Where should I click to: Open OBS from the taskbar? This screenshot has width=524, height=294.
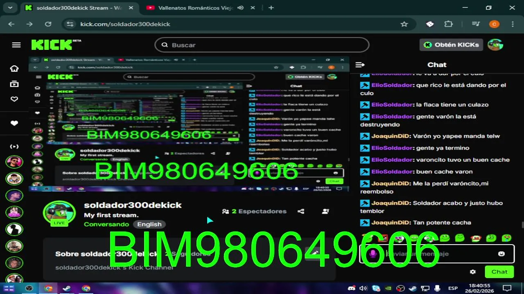click(x=29, y=288)
